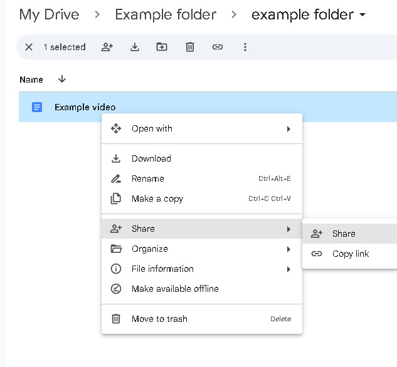Go to My Drive breadcrumb

point(50,14)
